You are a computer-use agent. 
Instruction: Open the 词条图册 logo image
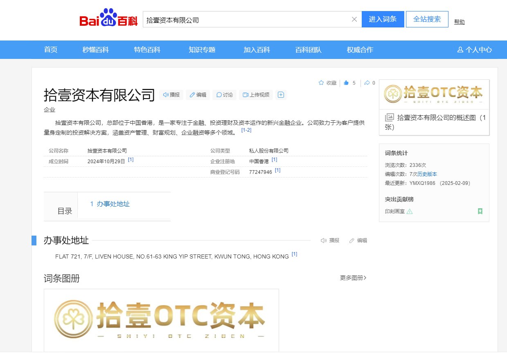(161, 320)
